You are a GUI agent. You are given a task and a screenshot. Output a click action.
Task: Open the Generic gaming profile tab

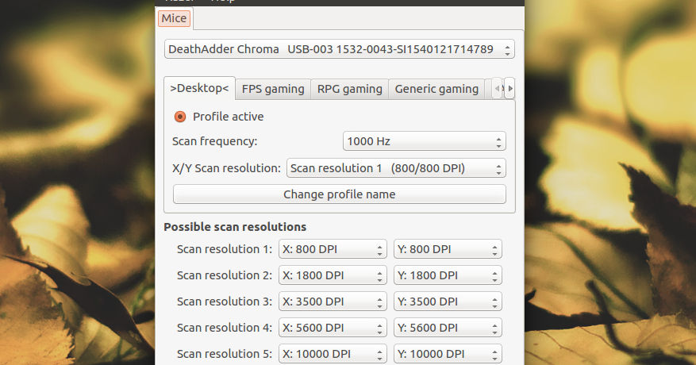coord(436,89)
